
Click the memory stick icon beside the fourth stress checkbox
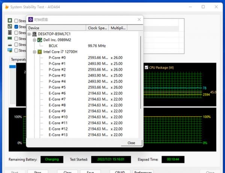(10, 39)
